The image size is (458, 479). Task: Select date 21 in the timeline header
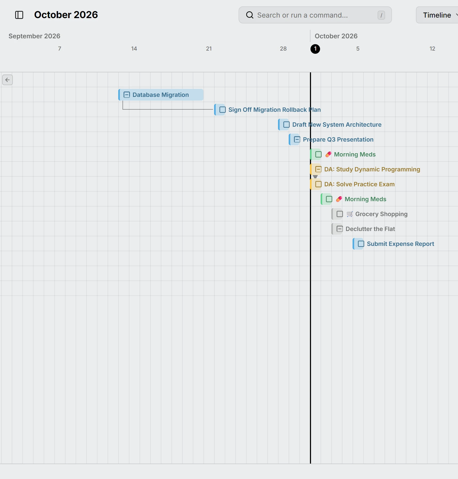click(x=209, y=49)
